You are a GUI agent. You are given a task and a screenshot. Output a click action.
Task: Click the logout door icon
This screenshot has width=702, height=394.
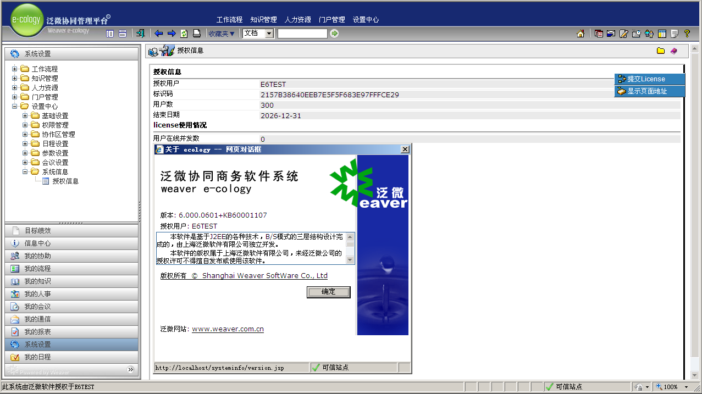140,34
